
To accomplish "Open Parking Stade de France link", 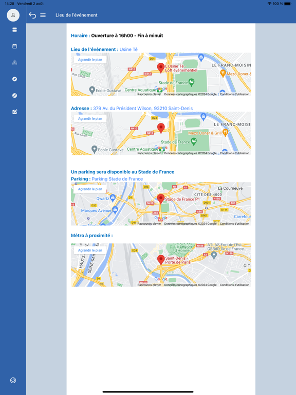I will click(117, 179).
